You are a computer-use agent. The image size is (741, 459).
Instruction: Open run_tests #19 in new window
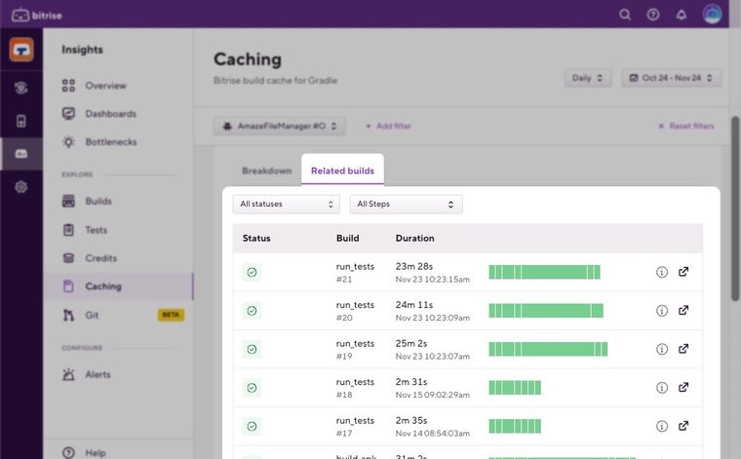pos(683,349)
